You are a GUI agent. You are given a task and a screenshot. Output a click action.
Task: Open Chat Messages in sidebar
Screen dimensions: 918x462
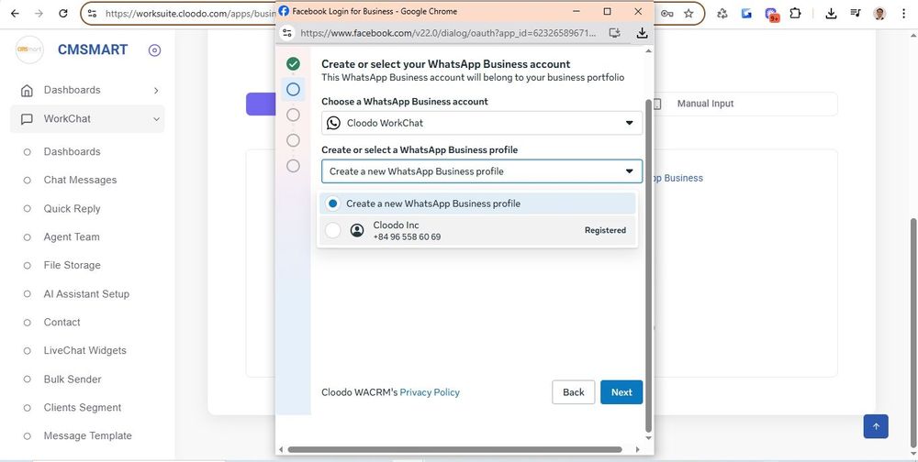pos(80,180)
